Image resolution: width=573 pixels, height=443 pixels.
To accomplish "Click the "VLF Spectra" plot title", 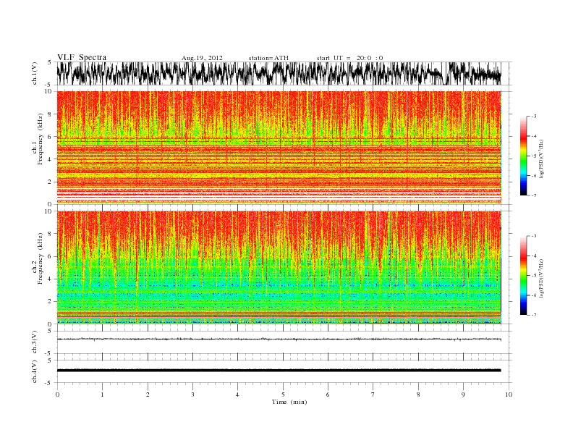I will tap(82, 57).
